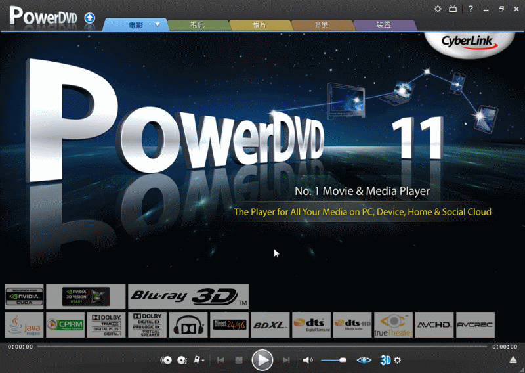Viewport: 525px width, 373px height.
Task: Click the CPRM badge
Action: coord(65,325)
